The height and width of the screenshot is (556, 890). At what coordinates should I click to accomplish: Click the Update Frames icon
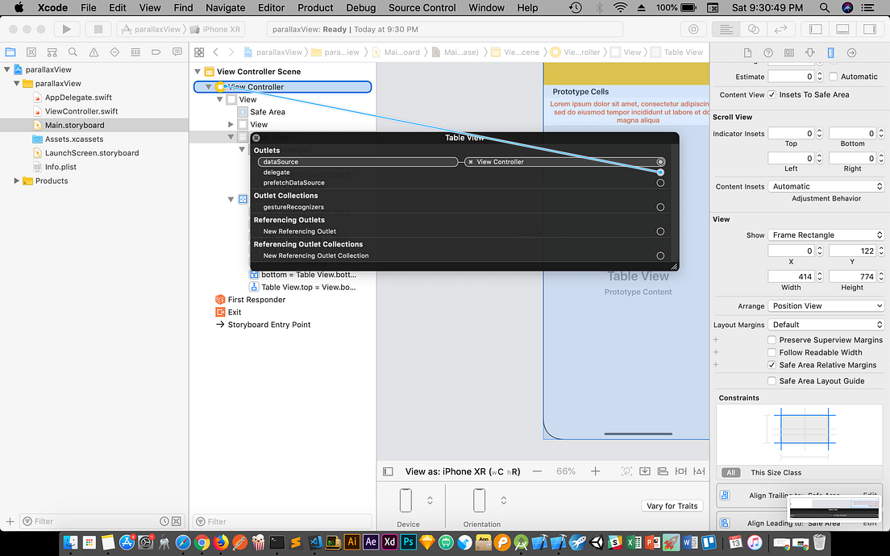[626, 471]
